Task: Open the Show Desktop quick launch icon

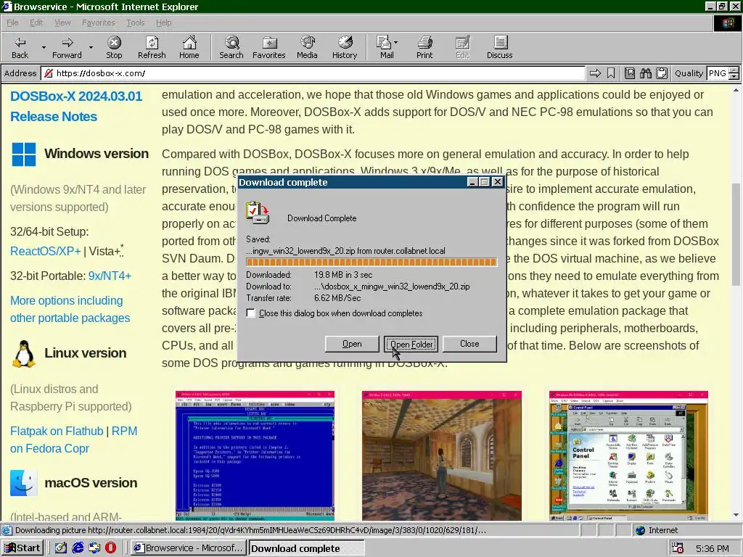Action: coord(61,548)
